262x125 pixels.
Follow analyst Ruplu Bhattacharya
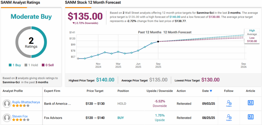point(229,103)
